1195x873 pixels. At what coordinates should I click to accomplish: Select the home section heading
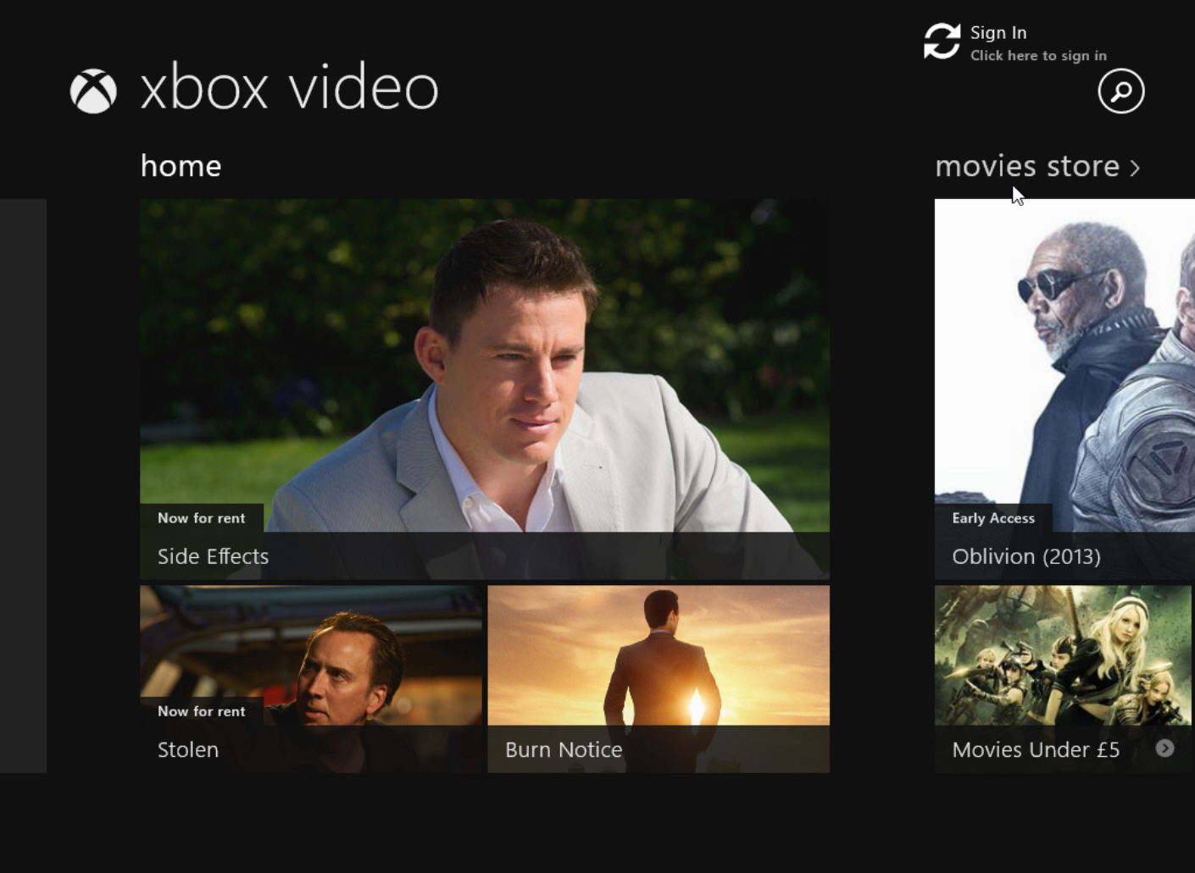(181, 166)
